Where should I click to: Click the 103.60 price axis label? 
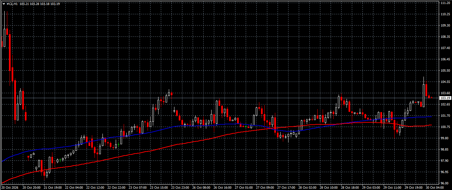coord(445,93)
